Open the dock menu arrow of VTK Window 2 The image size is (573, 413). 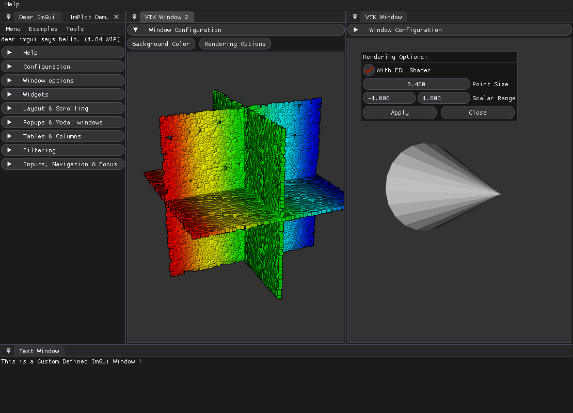click(x=135, y=17)
